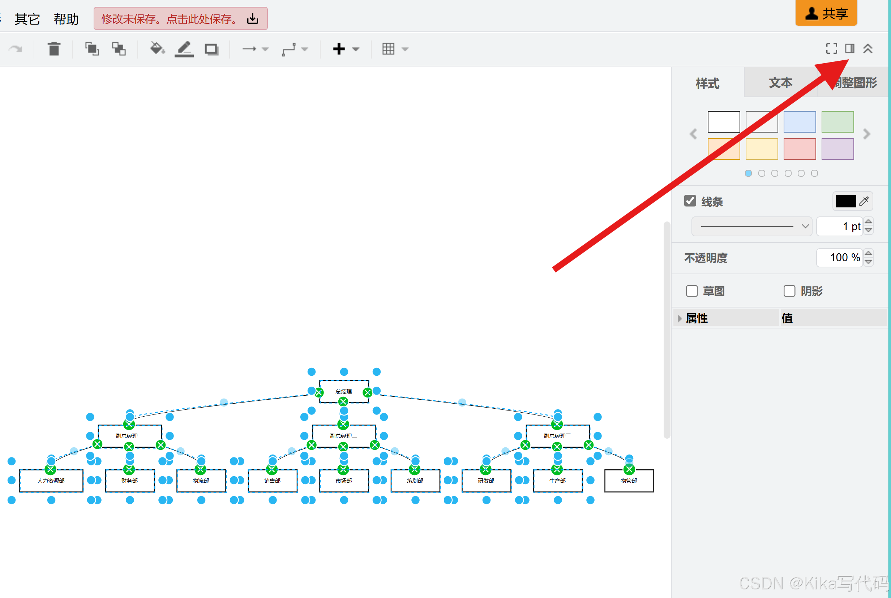Click the To Back toolbar icon
This screenshot has height=598, width=891.
[119, 49]
